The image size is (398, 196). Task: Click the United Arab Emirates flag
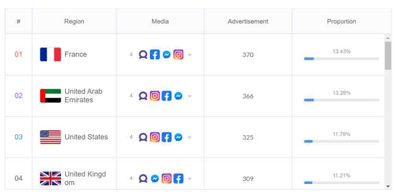pyautogui.click(x=50, y=96)
